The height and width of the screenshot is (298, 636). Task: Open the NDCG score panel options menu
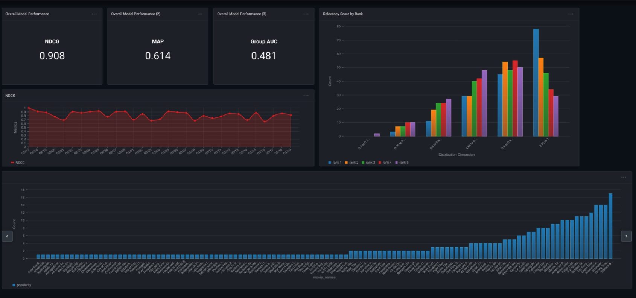pos(94,14)
